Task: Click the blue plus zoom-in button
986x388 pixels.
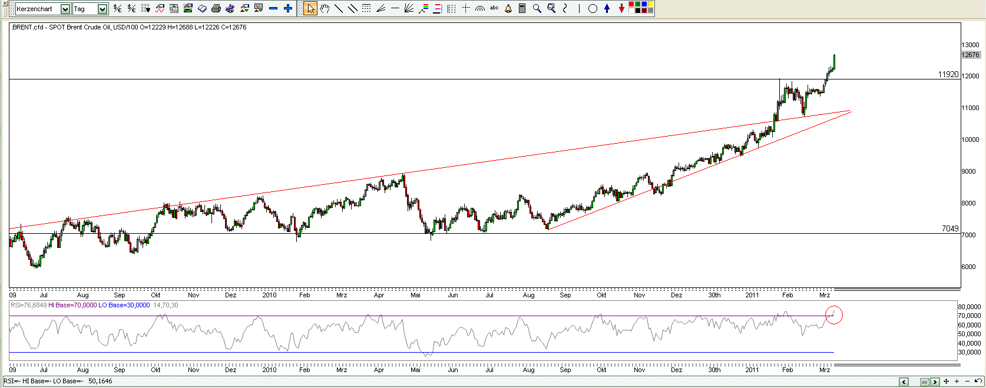Action: [x=287, y=8]
